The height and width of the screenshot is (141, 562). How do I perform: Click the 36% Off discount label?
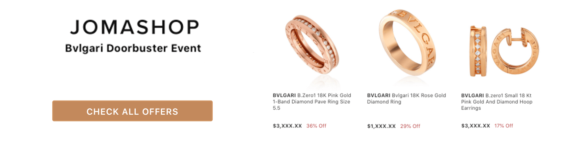tap(316, 126)
